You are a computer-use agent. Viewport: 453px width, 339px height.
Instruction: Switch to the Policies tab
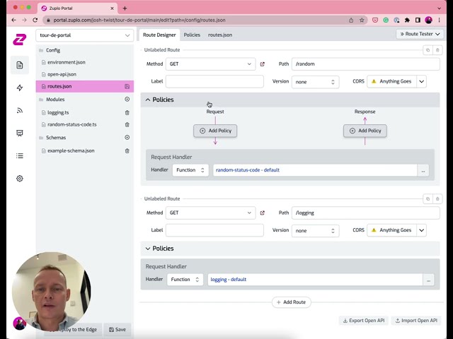coord(192,35)
